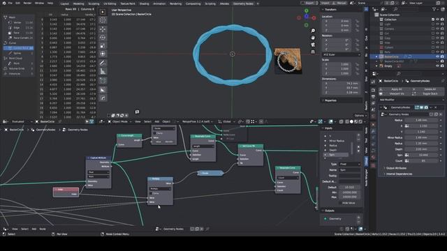Click the Viewport Vis button

click(397, 93)
